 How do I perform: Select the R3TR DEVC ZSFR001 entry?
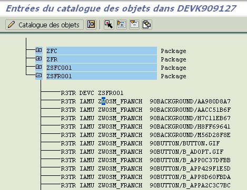(x=92, y=93)
